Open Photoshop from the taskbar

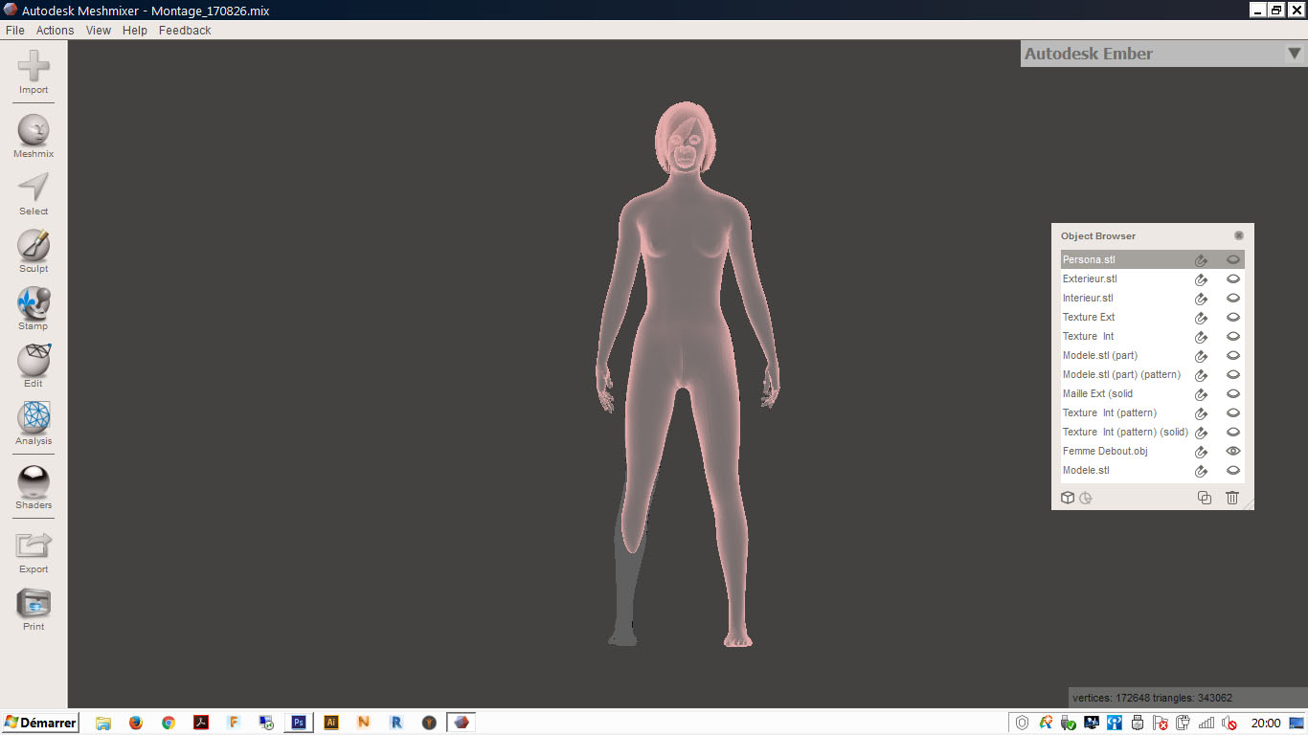coord(299,723)
